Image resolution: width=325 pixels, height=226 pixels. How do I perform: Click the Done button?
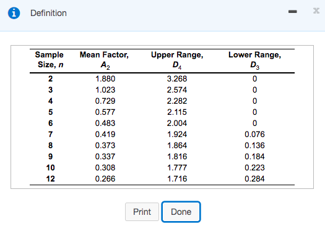coord(181,212)
